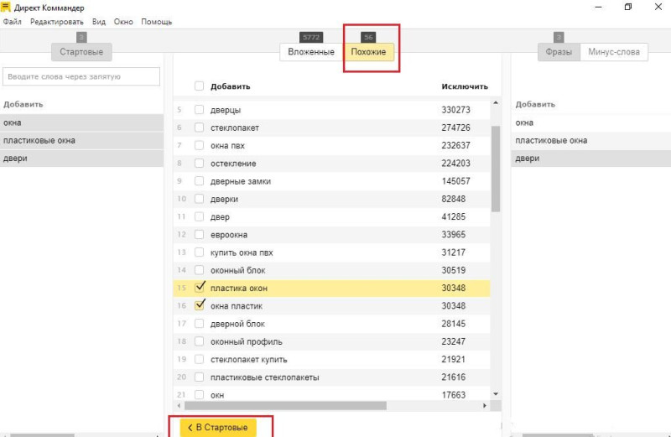Click the value 274726 for стеклопакет
Image resolution: width=671 pixels, height=437 pixels.
pos(455,127)
